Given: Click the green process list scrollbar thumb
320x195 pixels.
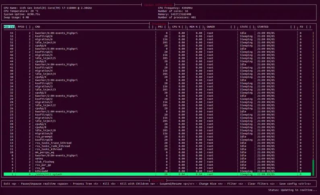Looking at the screenshot, I should click(x=313, y=168).
